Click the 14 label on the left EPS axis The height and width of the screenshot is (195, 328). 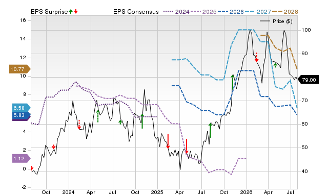23,39
